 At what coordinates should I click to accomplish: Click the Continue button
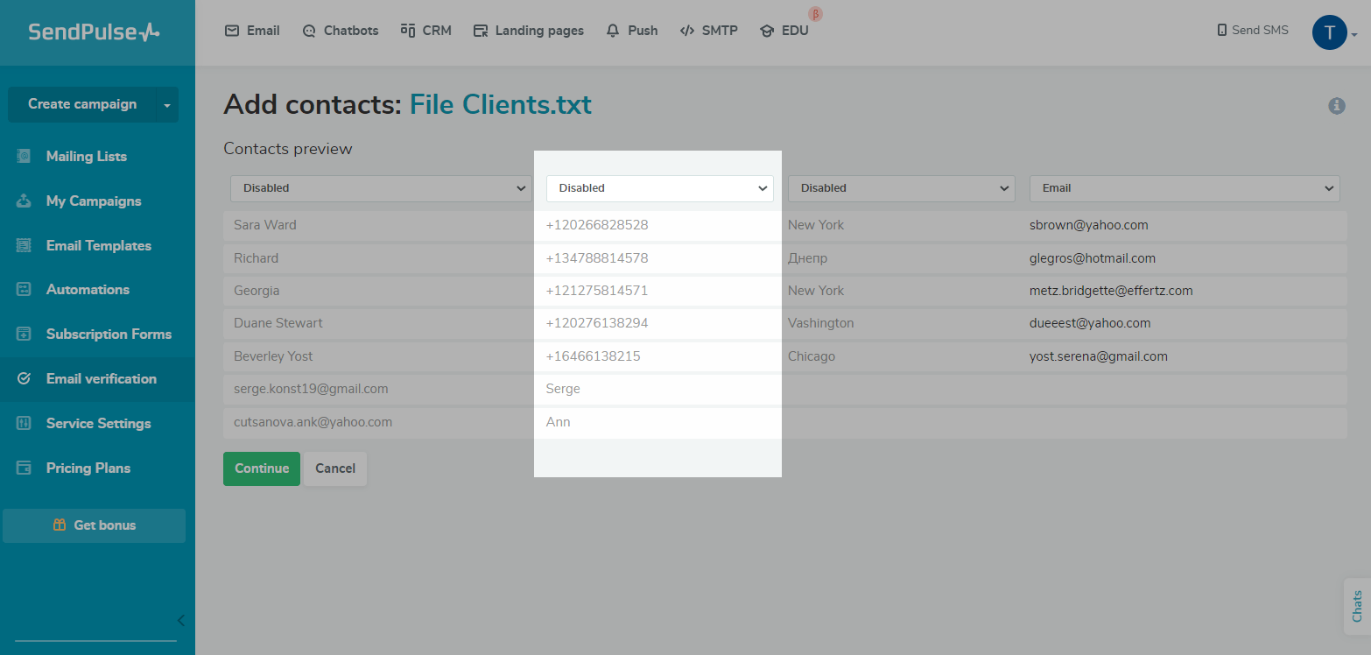coord(261,468)
